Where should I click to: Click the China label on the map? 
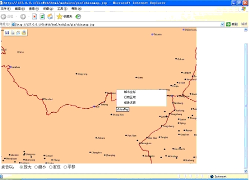tap(20, 52)
